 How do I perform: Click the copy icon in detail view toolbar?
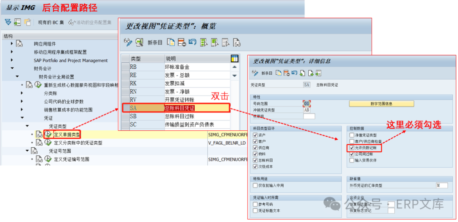click(279, 73)
